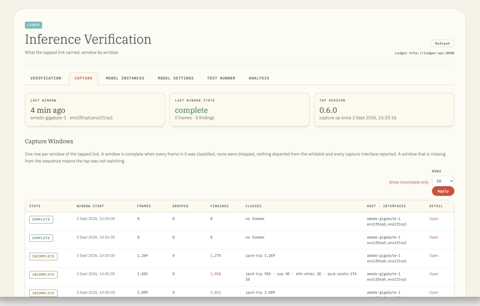Open detail for 14:40:00 window

click(x=434, y=293)
